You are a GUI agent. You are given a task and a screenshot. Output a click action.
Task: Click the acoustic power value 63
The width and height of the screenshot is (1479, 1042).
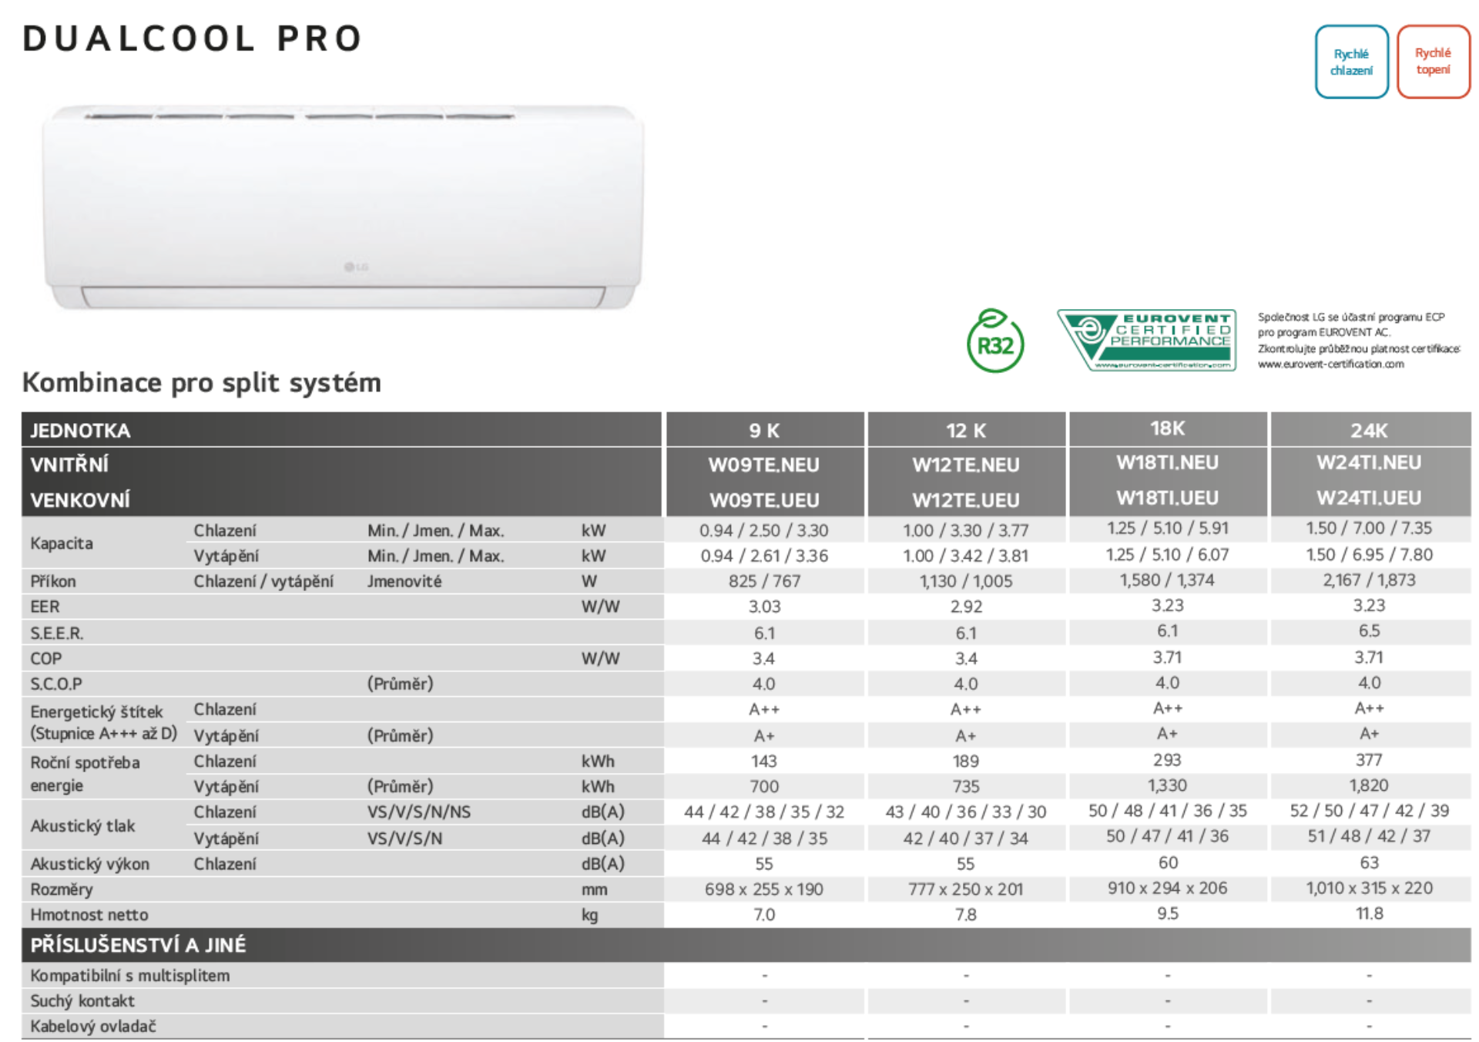(x=1369, y=862)
